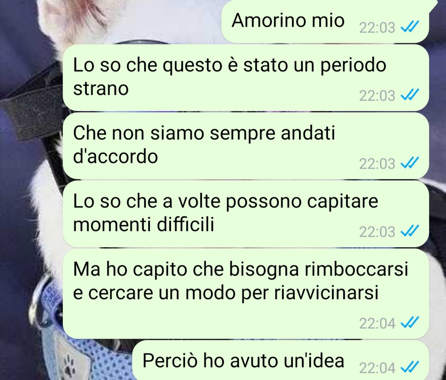The height and width of the screenshot is (380, 446).
Task: Tap the read receipt ticks on 'Amorino mio'
Action: [410, 27]
